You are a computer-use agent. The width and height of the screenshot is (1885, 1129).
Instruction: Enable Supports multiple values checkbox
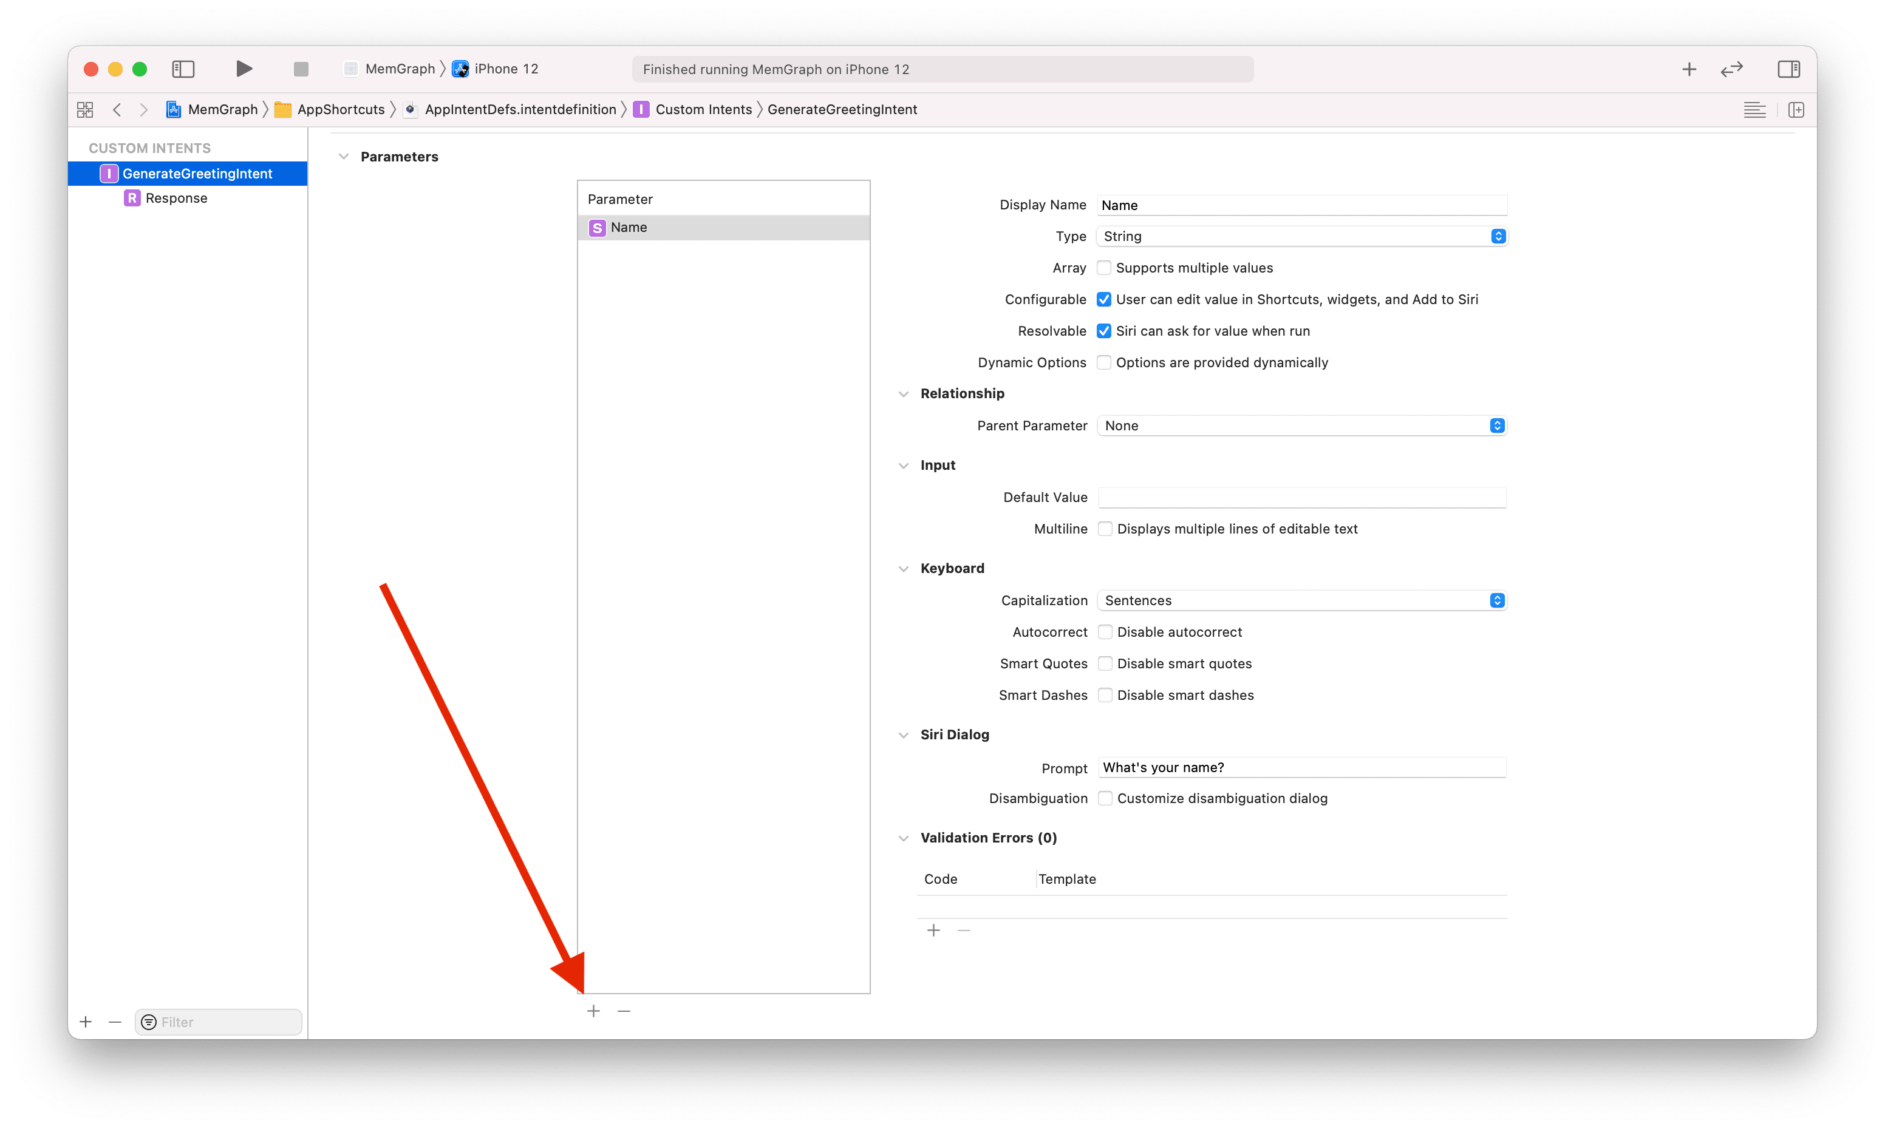(x=1103, y=268)
